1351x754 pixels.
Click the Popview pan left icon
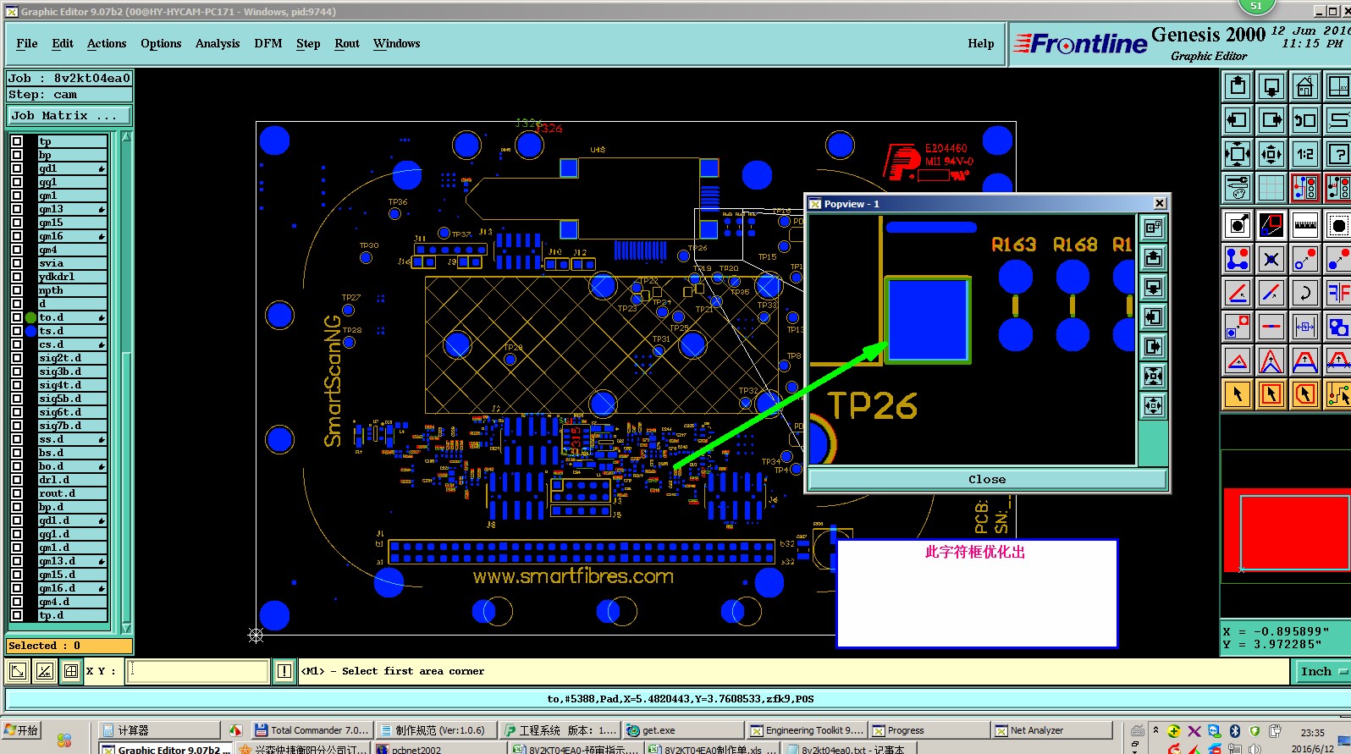click(1153, 316)
